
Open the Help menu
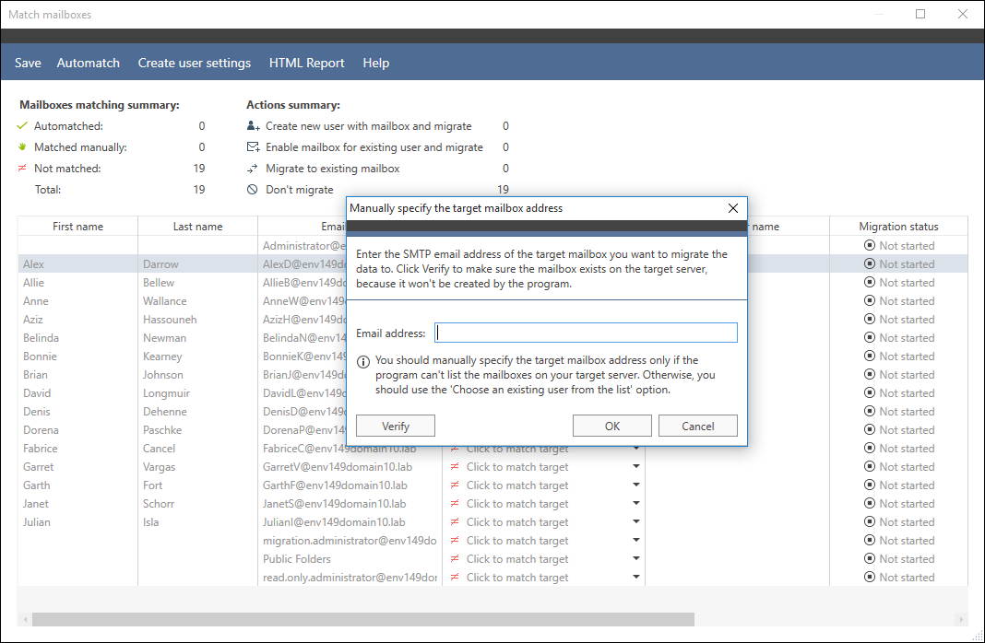point(375,63)
